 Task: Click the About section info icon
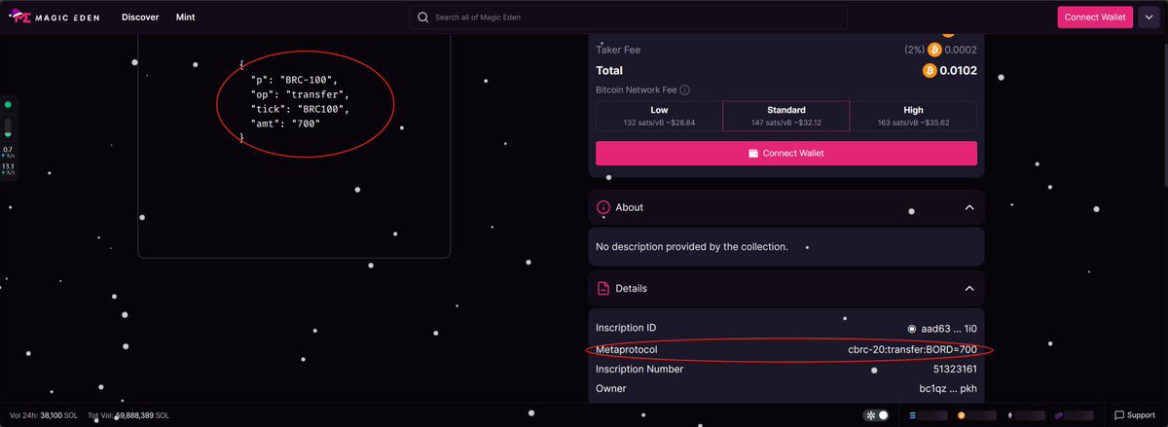pos(603,207)
